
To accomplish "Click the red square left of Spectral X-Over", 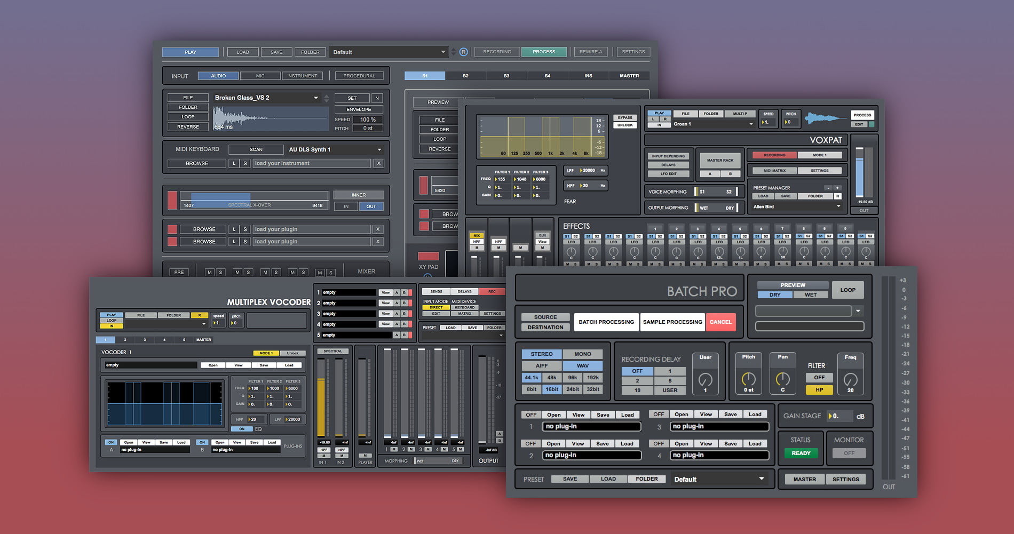I will [x=172, y=200].
